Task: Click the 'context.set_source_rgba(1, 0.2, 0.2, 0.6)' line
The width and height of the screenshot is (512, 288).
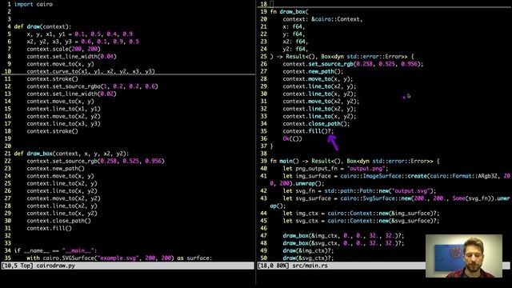Action: point(93,86)
